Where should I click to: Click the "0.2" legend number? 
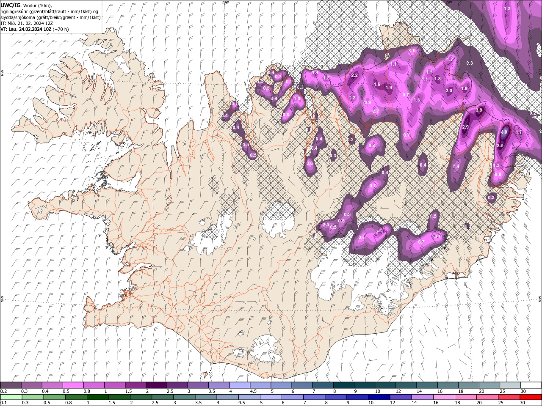point(4,391)
